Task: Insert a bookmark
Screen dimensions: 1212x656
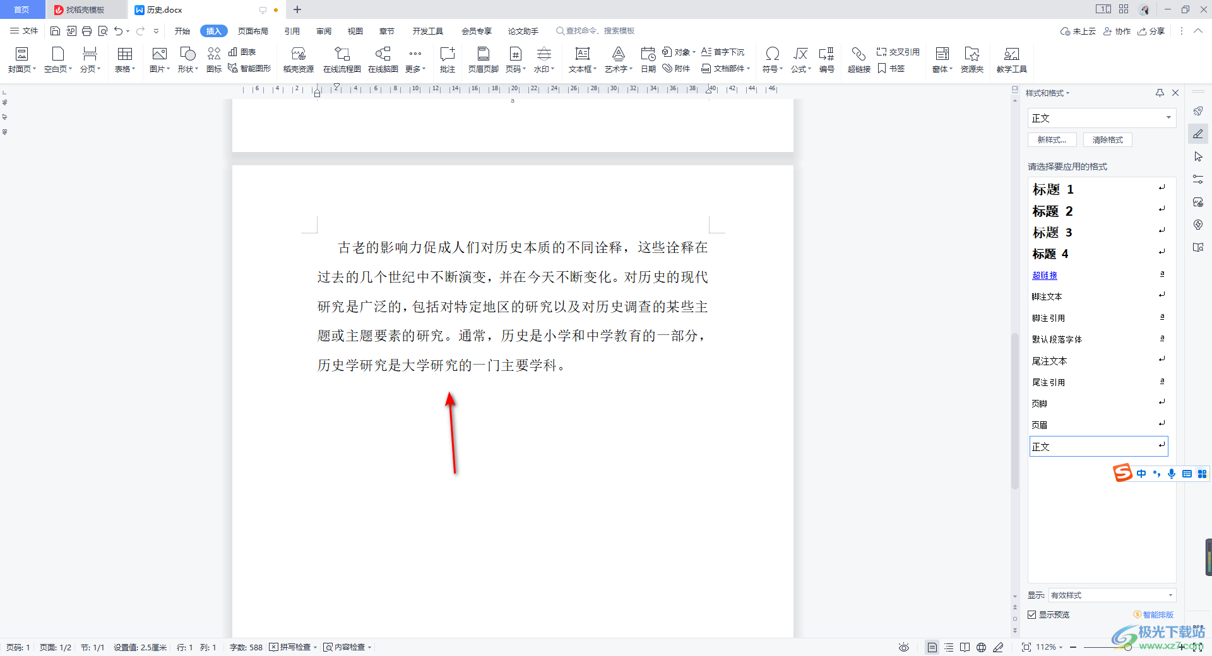Action: click(891, 68)
